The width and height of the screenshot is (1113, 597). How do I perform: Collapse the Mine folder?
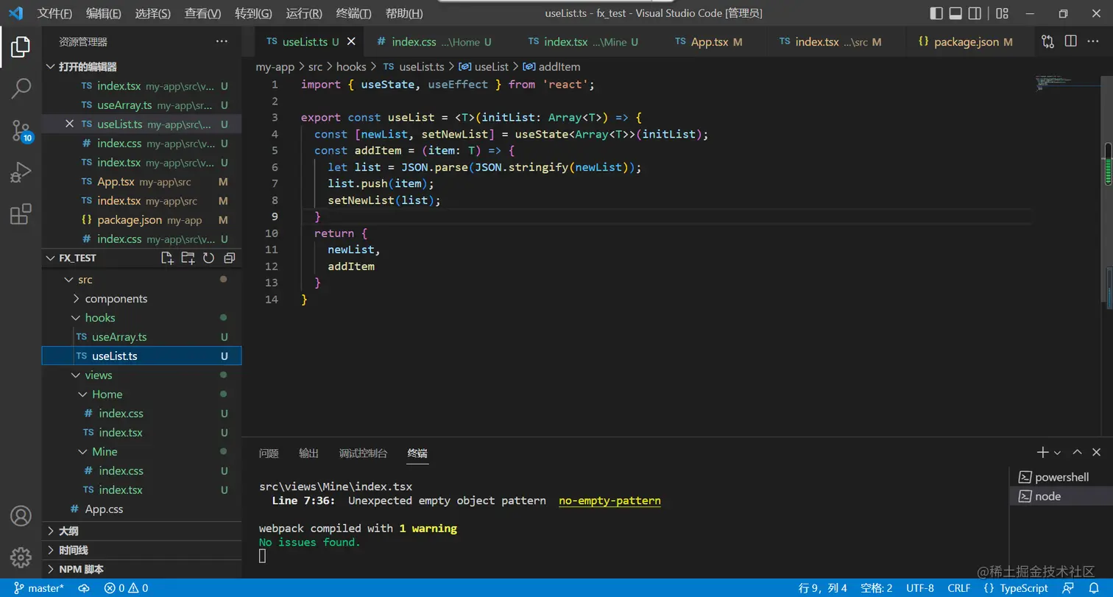(142, 452)
